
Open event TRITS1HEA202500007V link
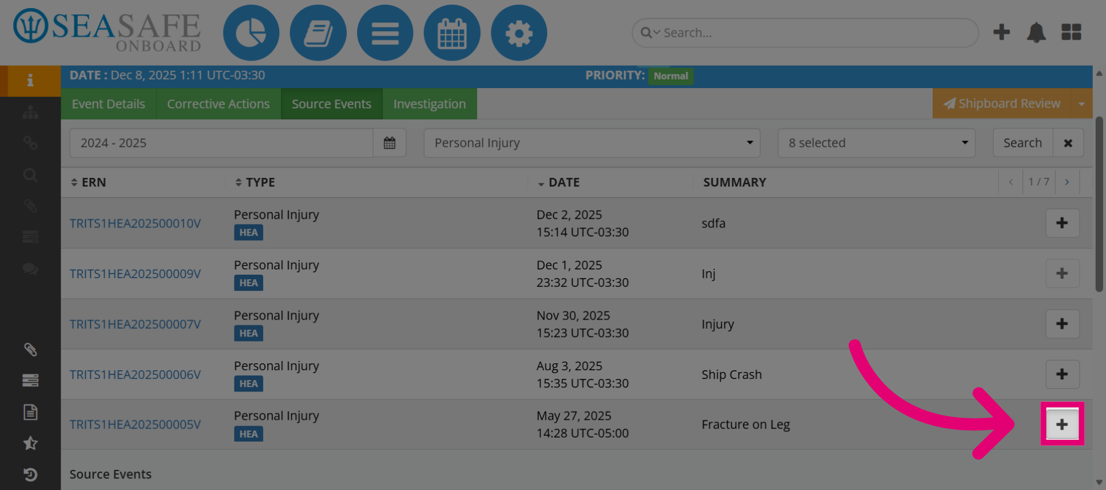pos(135,324)
